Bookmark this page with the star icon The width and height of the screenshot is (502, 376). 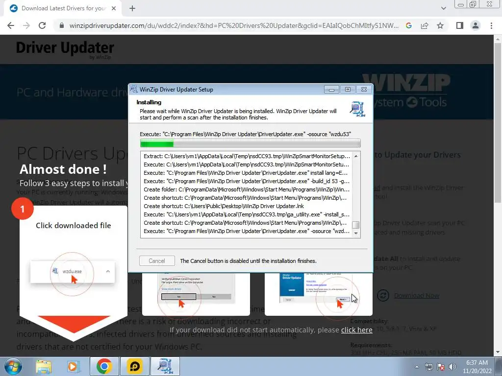[440, 25]
